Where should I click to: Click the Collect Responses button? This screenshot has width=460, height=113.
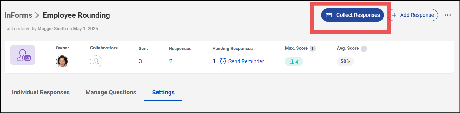coord(352,15)
